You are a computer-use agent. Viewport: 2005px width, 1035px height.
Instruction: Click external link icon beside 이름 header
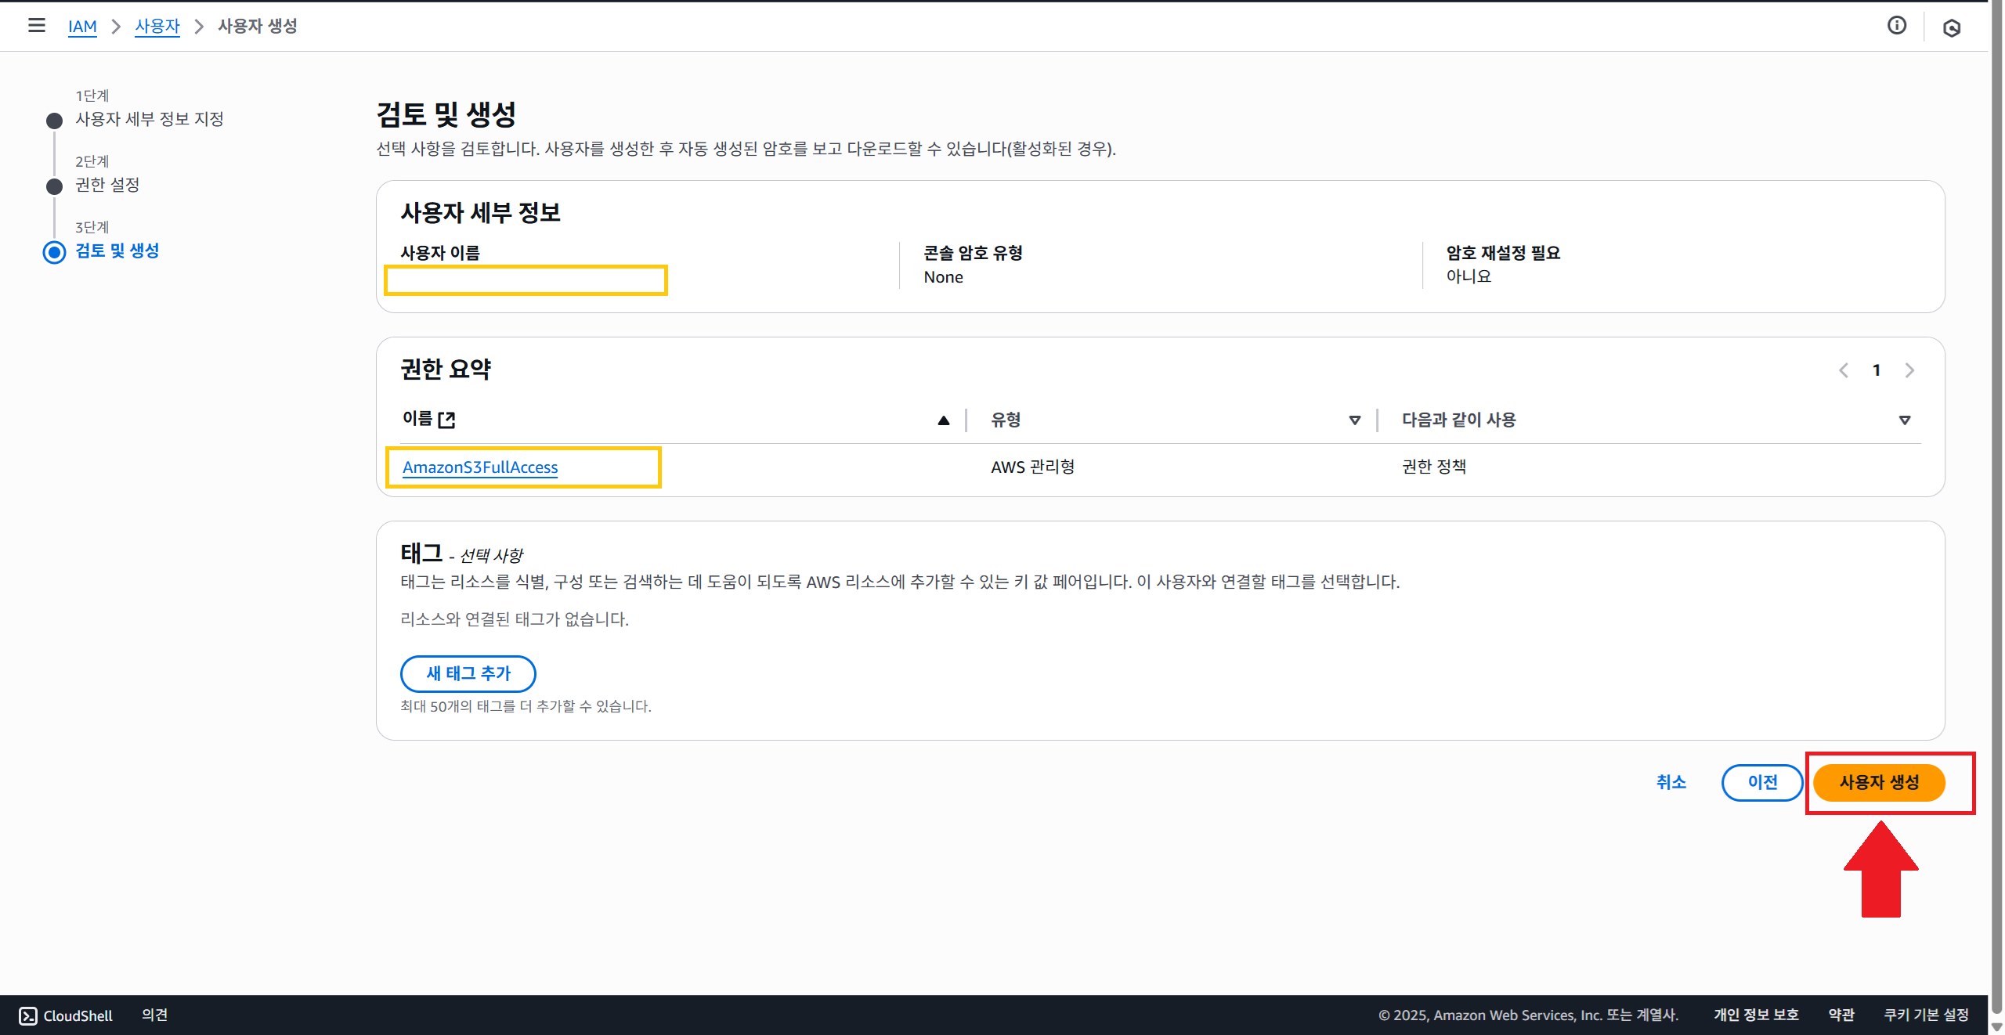coord(446,420)
